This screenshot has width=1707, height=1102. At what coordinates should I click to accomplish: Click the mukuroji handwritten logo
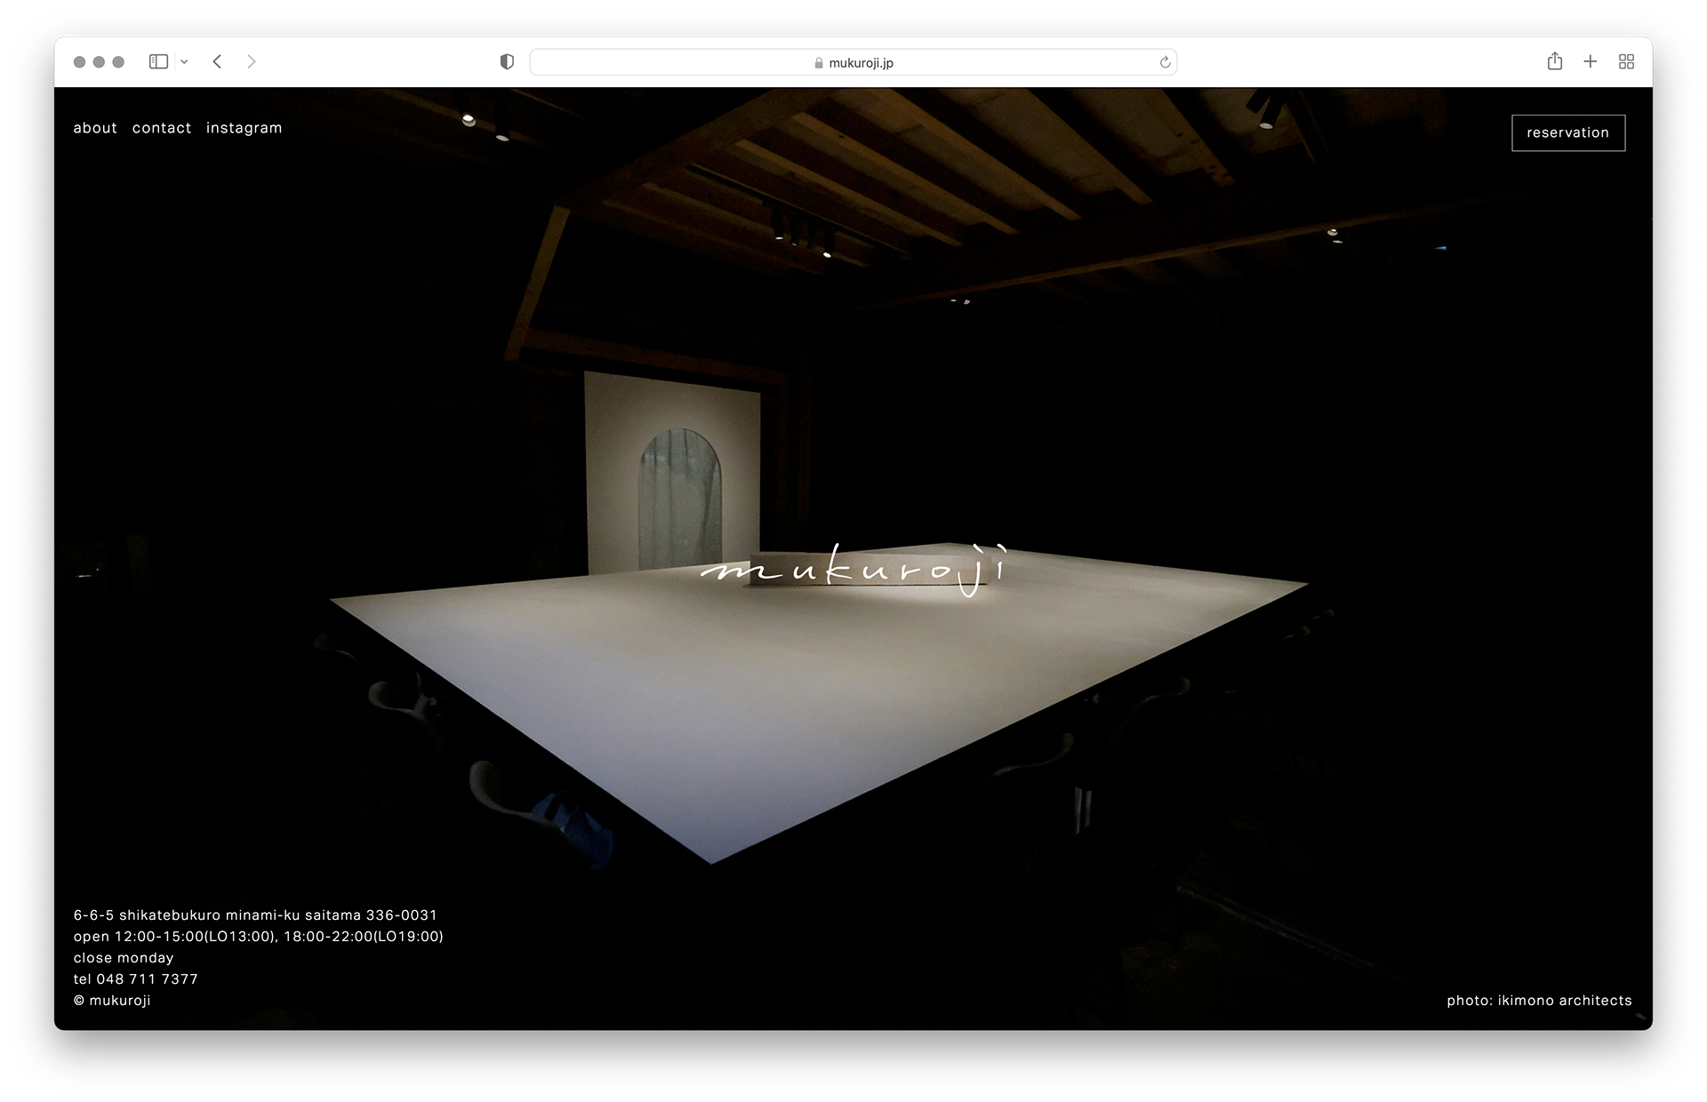853,570
